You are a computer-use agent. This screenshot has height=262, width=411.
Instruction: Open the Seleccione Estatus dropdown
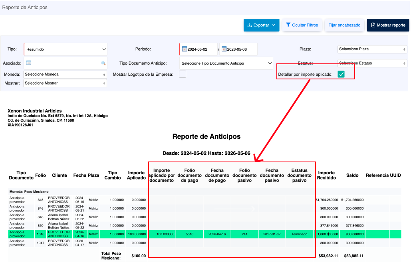(x=372, y=63)
